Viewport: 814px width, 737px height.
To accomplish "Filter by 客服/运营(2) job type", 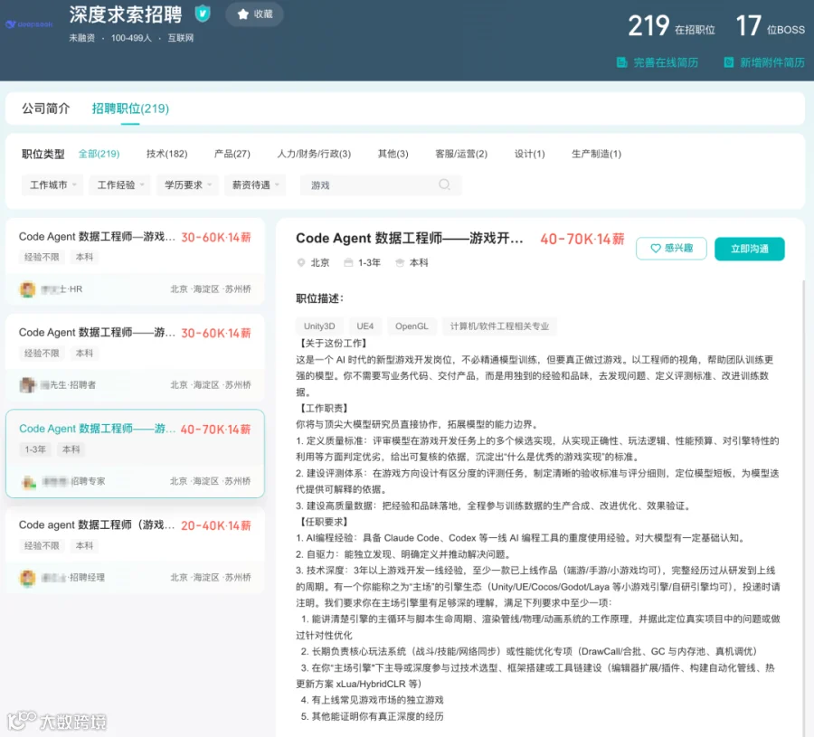I will click(x=461, y=154).
